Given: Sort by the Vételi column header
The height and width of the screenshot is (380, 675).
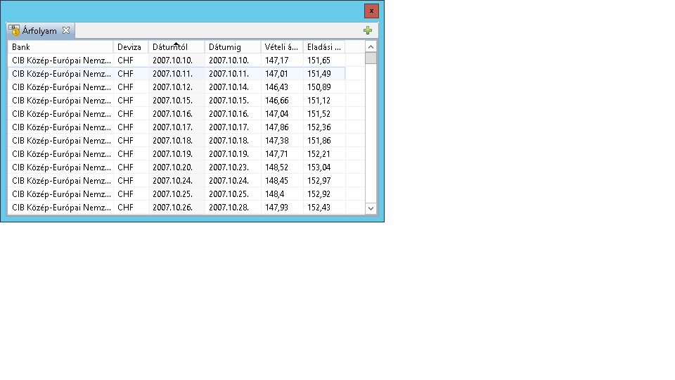Looking at the screenshot, I should click(x=281, y=47).
